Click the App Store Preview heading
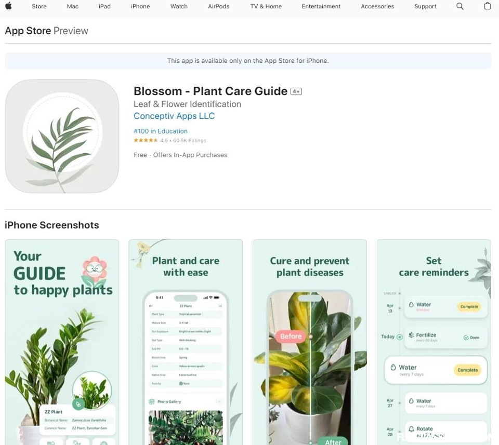The image size is (499, 445). (x=46, y=31)
